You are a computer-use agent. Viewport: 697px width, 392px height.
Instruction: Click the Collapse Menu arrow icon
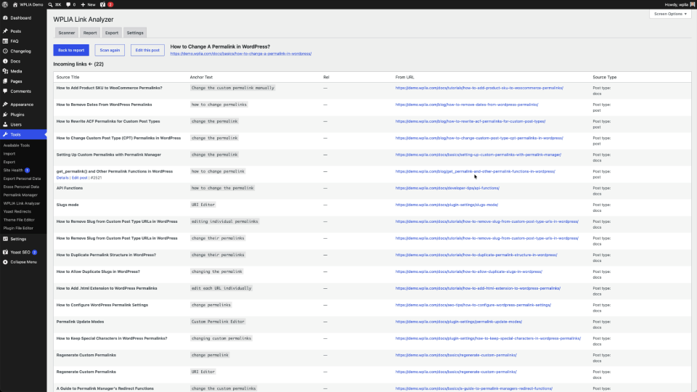click(x=5, y=262)
